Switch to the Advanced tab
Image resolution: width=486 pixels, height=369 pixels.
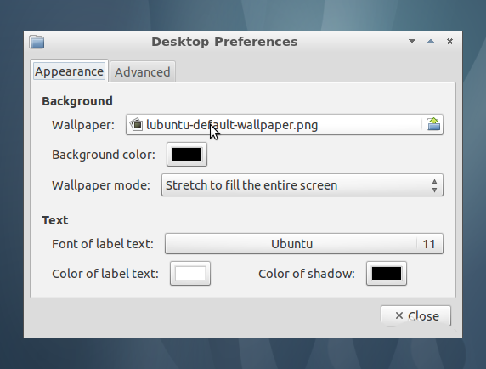click(143, 72)
